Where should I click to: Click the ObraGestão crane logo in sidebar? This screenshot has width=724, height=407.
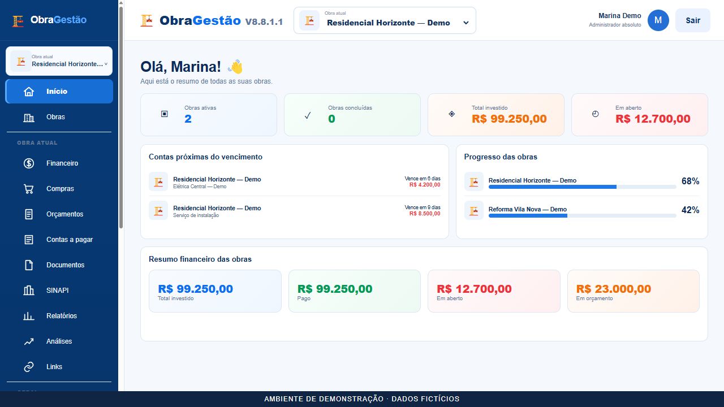click(x=18, y=20)
